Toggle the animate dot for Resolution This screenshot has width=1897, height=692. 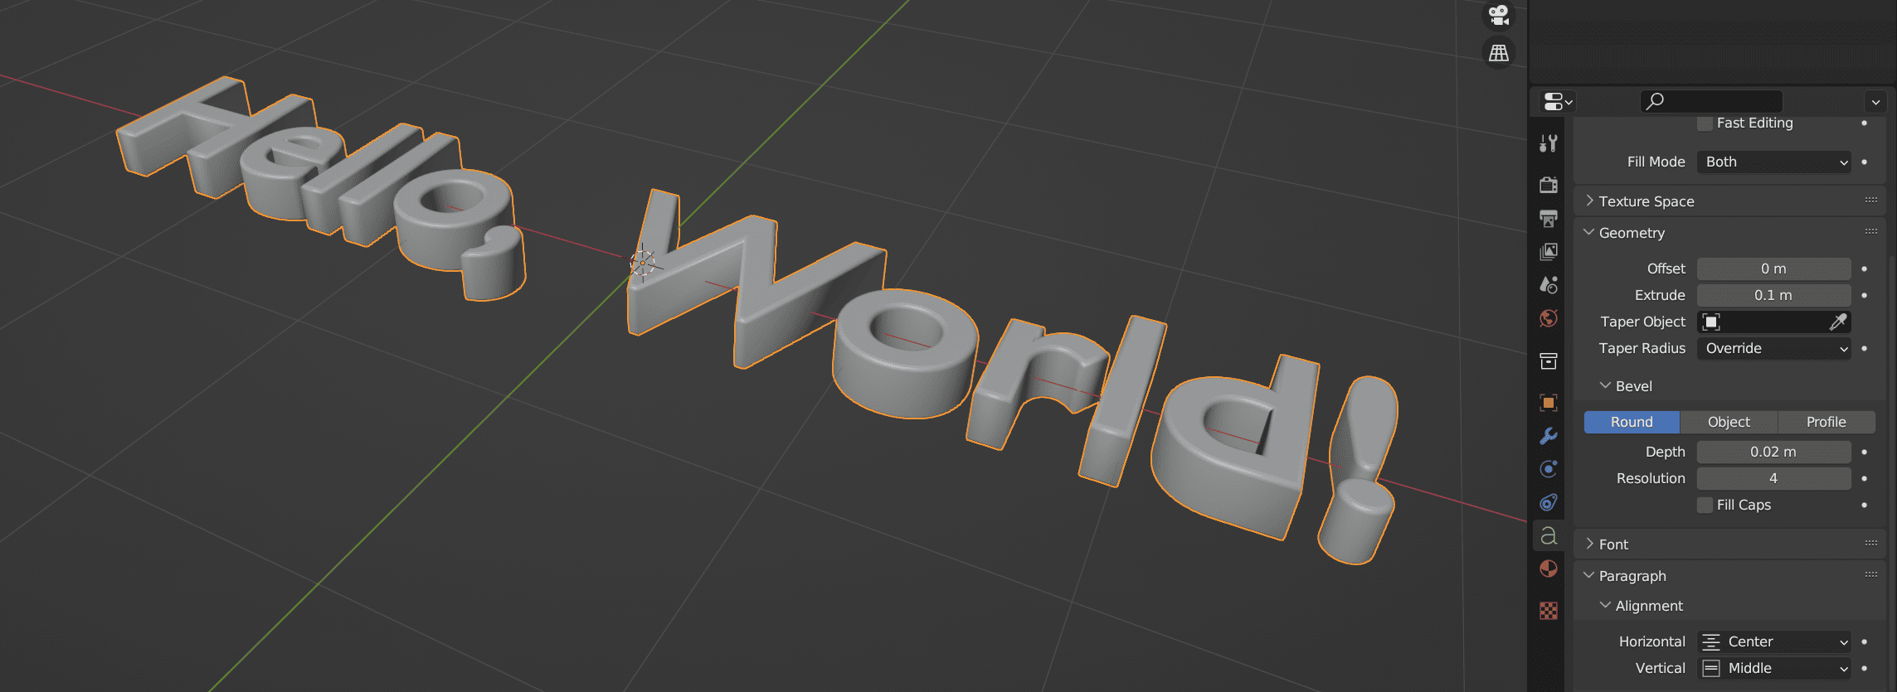pos(1865,478)
